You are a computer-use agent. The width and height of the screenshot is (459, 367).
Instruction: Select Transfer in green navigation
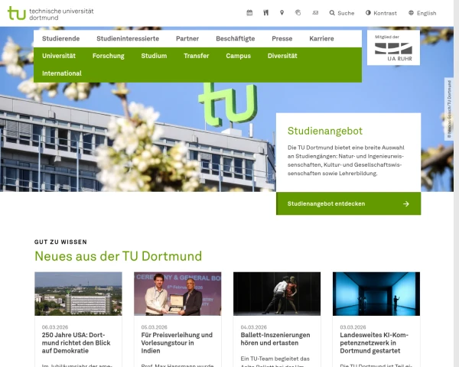[197, 56]
